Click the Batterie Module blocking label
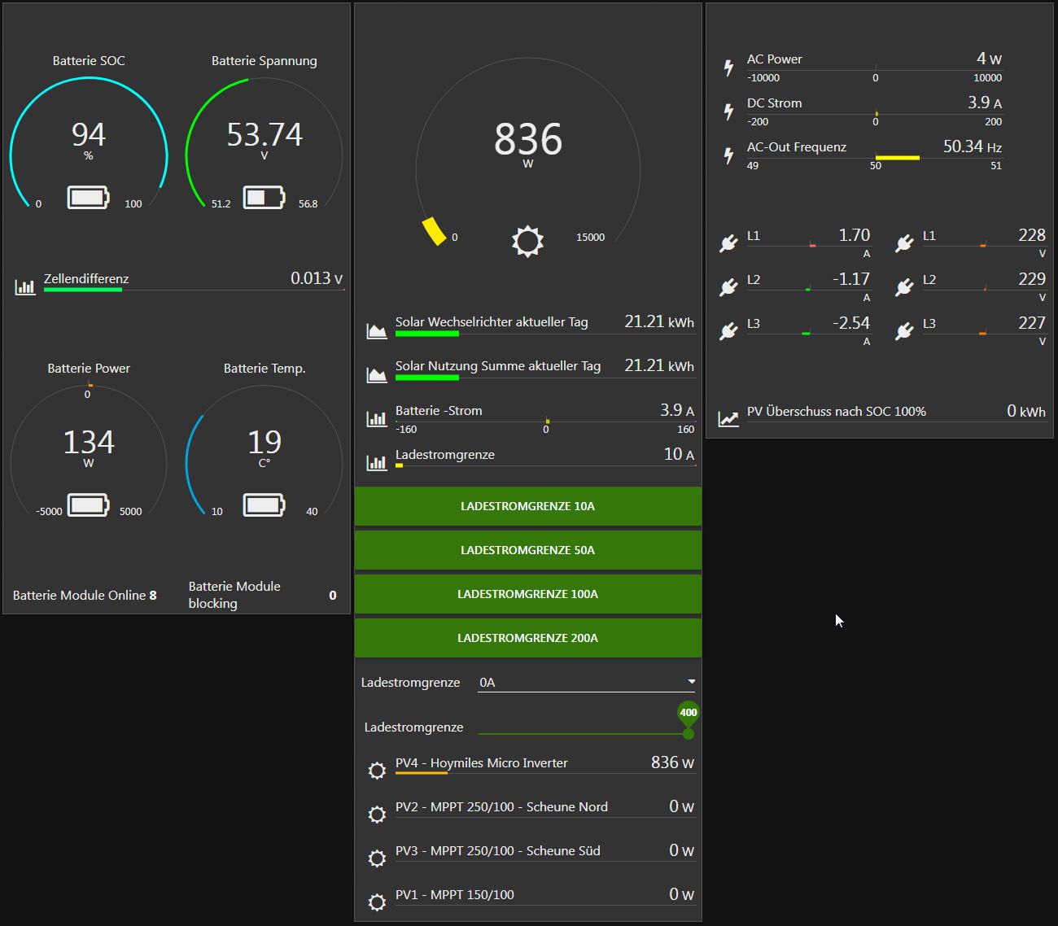Viewport: 1058px width, 926px height. pos(234,595)
